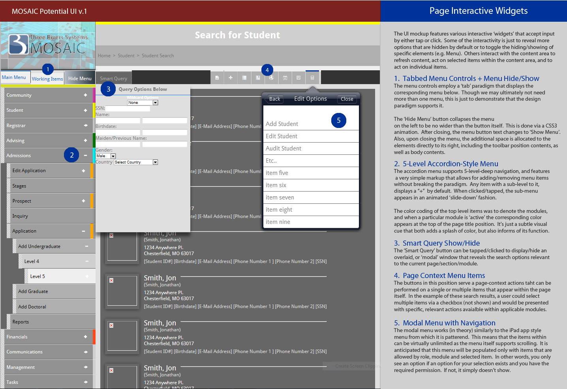Click the document icon in the page toolbar
The image size is (567, 389).
click(217, 78)
